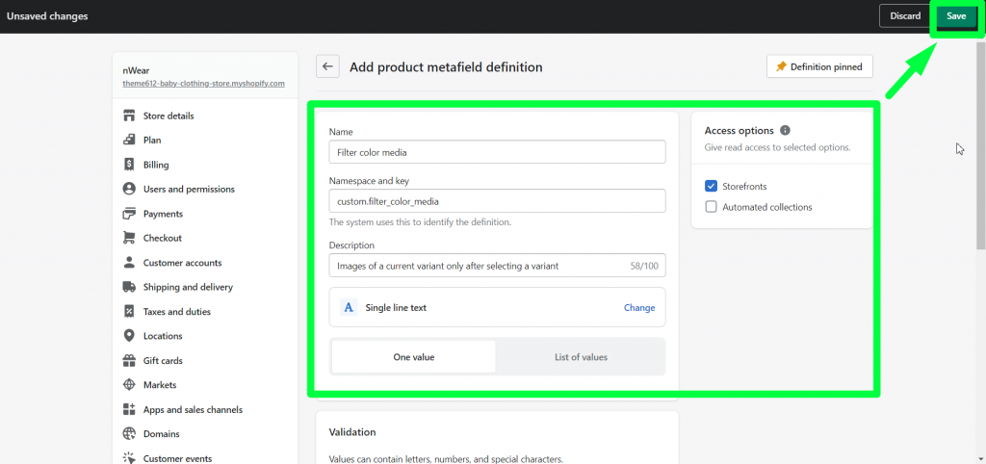Save the metafield definition
The height and width of the screenshot is (464, 986).
(956, 16)
